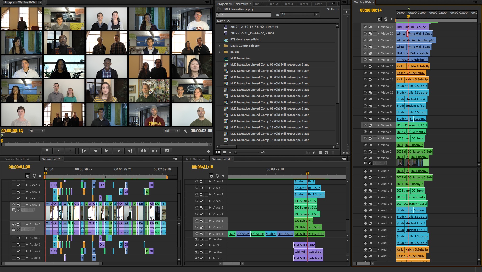The image size is (482, 272).
Task: Switch to the Bin: 3 tab
Action: point(289,4)
